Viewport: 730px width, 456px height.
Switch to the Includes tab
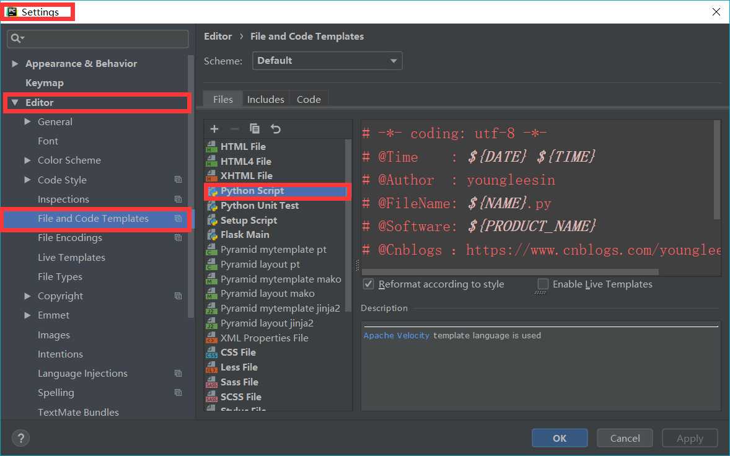[266, 99]
